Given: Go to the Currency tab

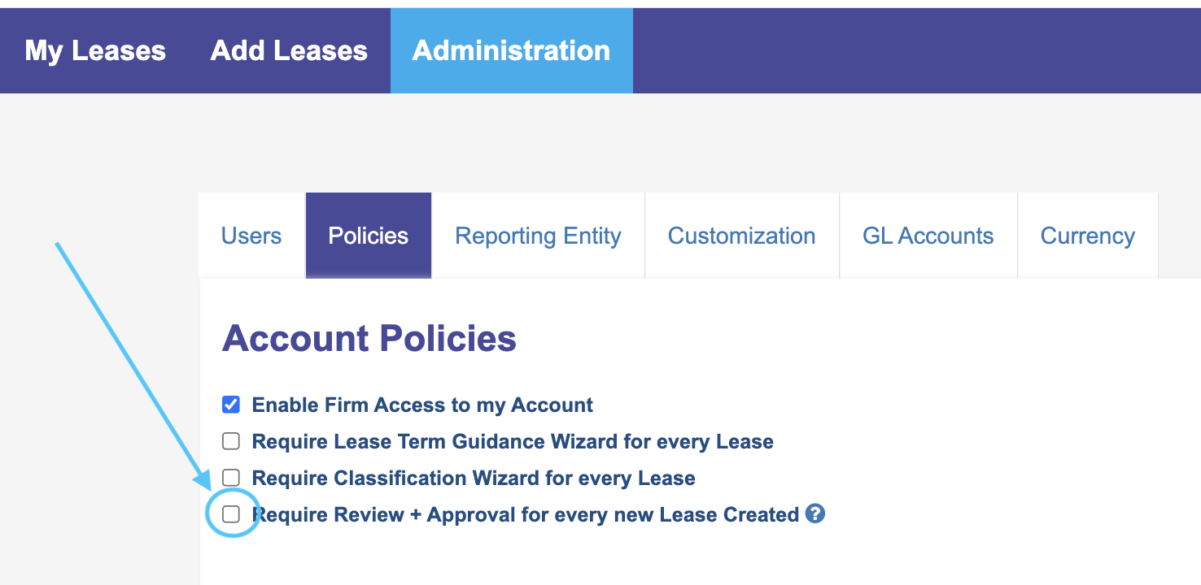Looking at the screenshot, I should pos(1087,236).
